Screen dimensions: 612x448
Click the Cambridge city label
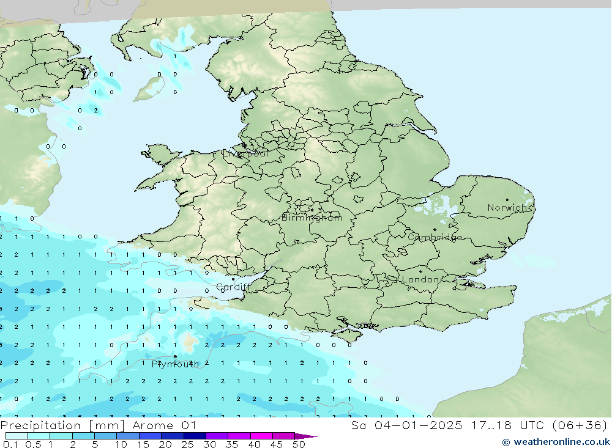pos(435,237)
